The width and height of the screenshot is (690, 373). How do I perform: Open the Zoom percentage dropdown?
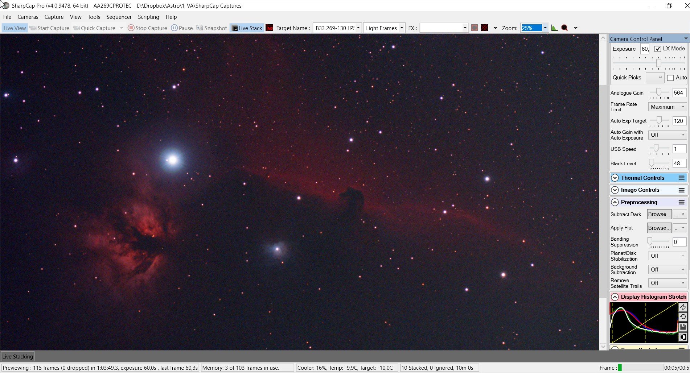click(545, 28)
